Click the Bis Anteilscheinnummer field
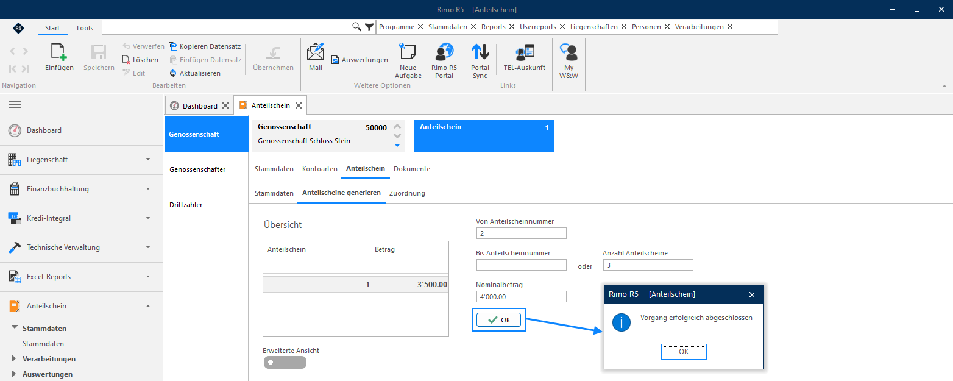This screenshot has height=381, width=953. click(522, 265)
